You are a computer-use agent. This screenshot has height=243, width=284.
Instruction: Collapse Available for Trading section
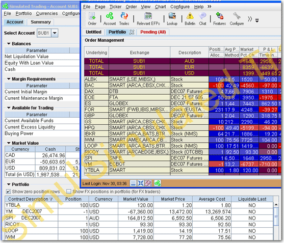[9, 107]
